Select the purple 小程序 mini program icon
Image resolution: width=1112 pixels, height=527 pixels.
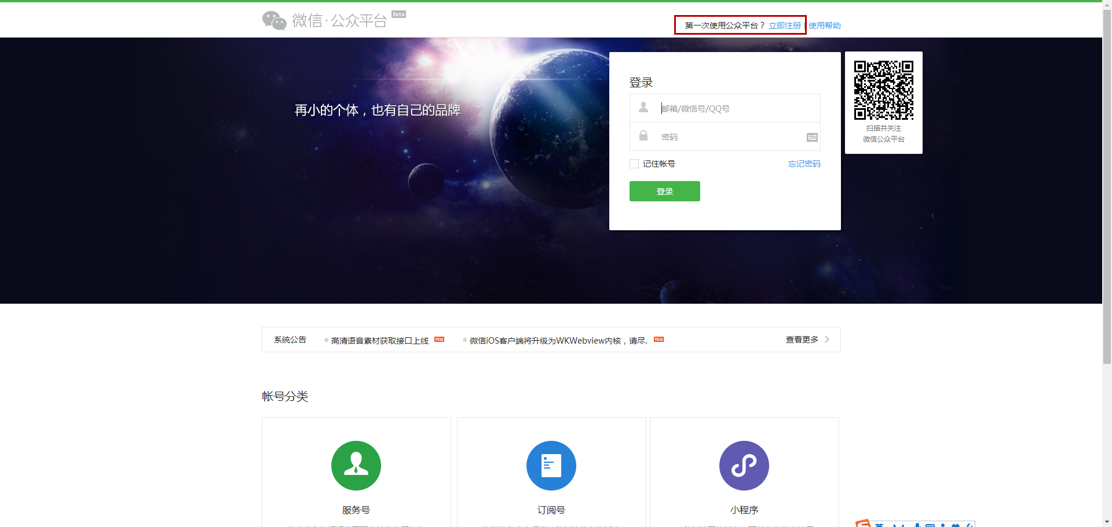tap(744, 465)
